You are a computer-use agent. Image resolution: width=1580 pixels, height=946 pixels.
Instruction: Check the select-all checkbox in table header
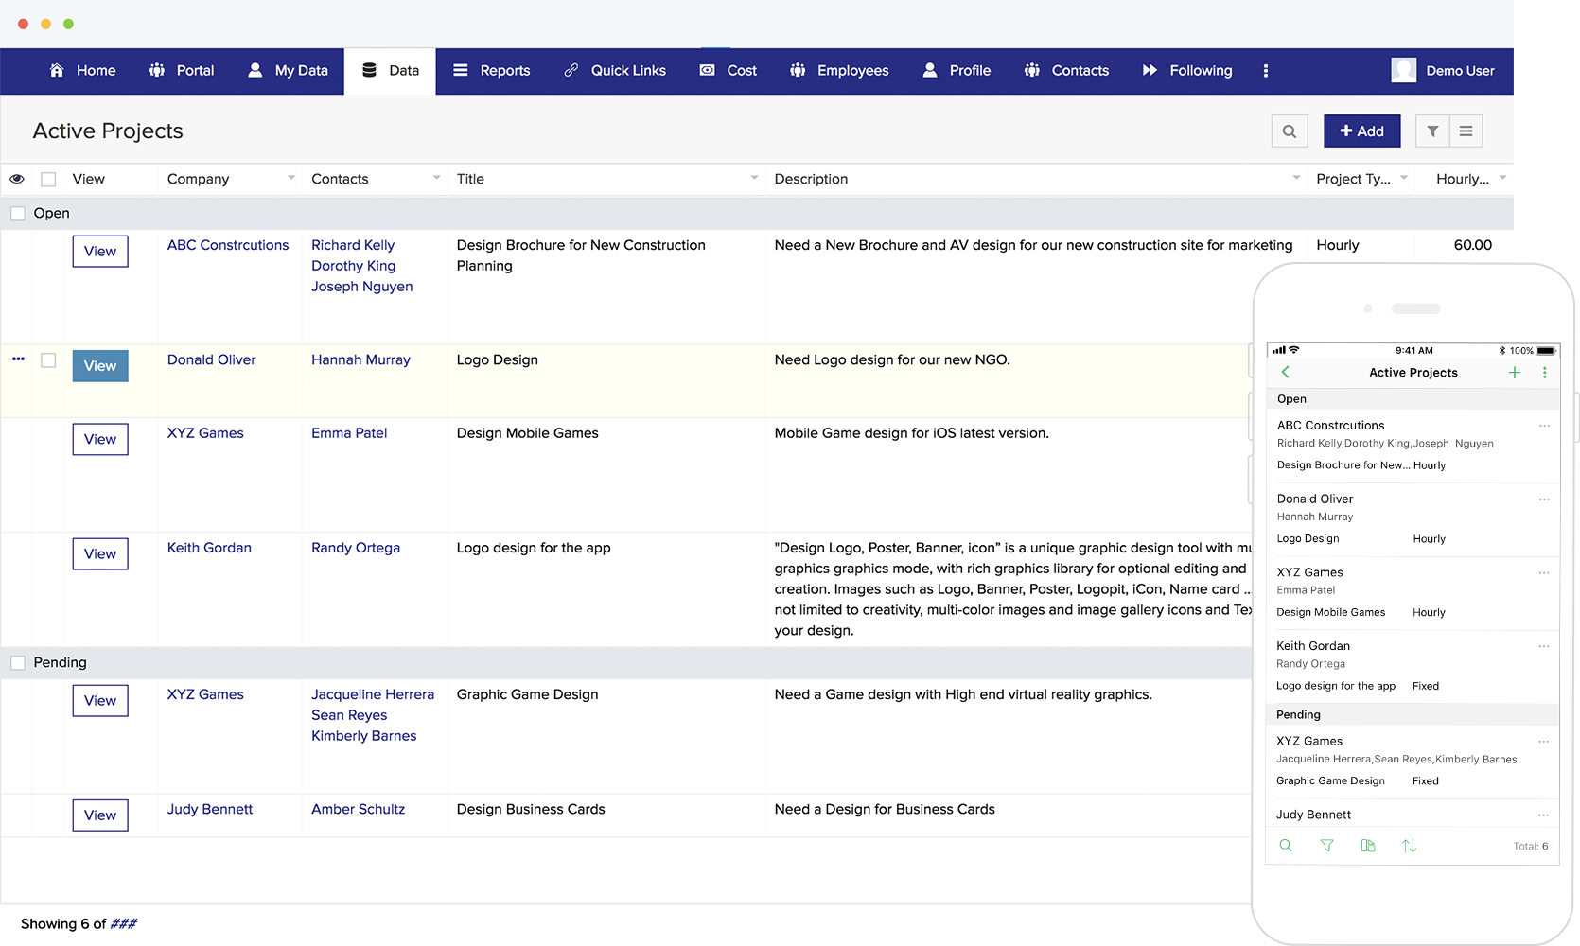pyautogui.click(x=48, y=179)
